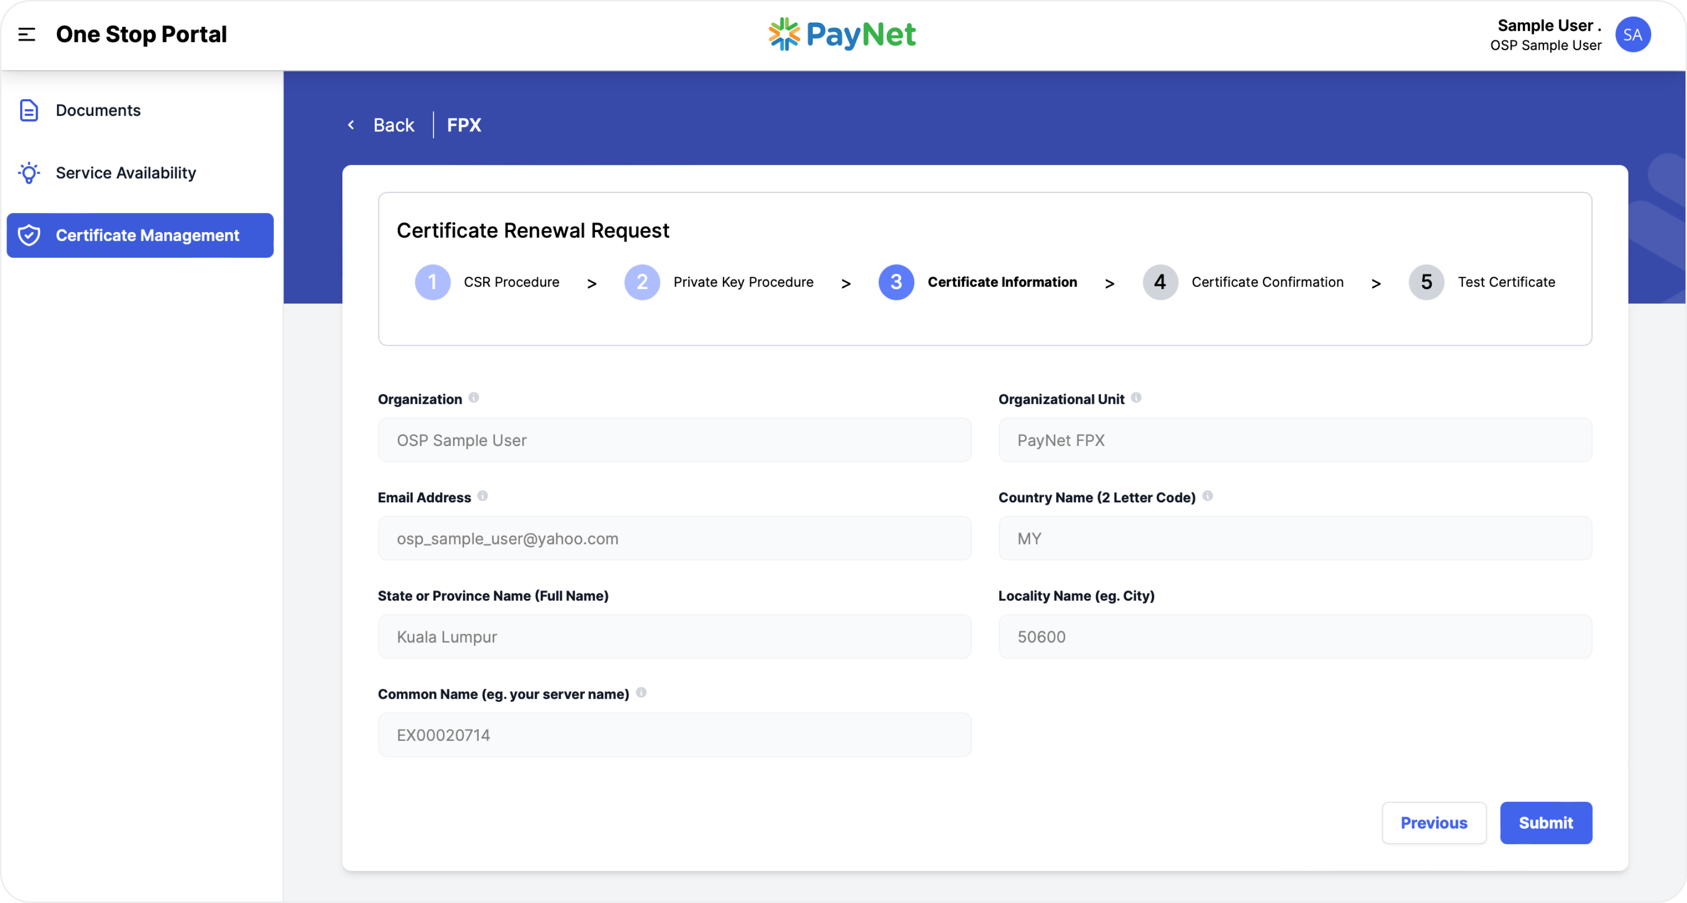Show info tooltip for Common Name
Viewport: 1687px width, 903px height.
(x=641, y=692)
